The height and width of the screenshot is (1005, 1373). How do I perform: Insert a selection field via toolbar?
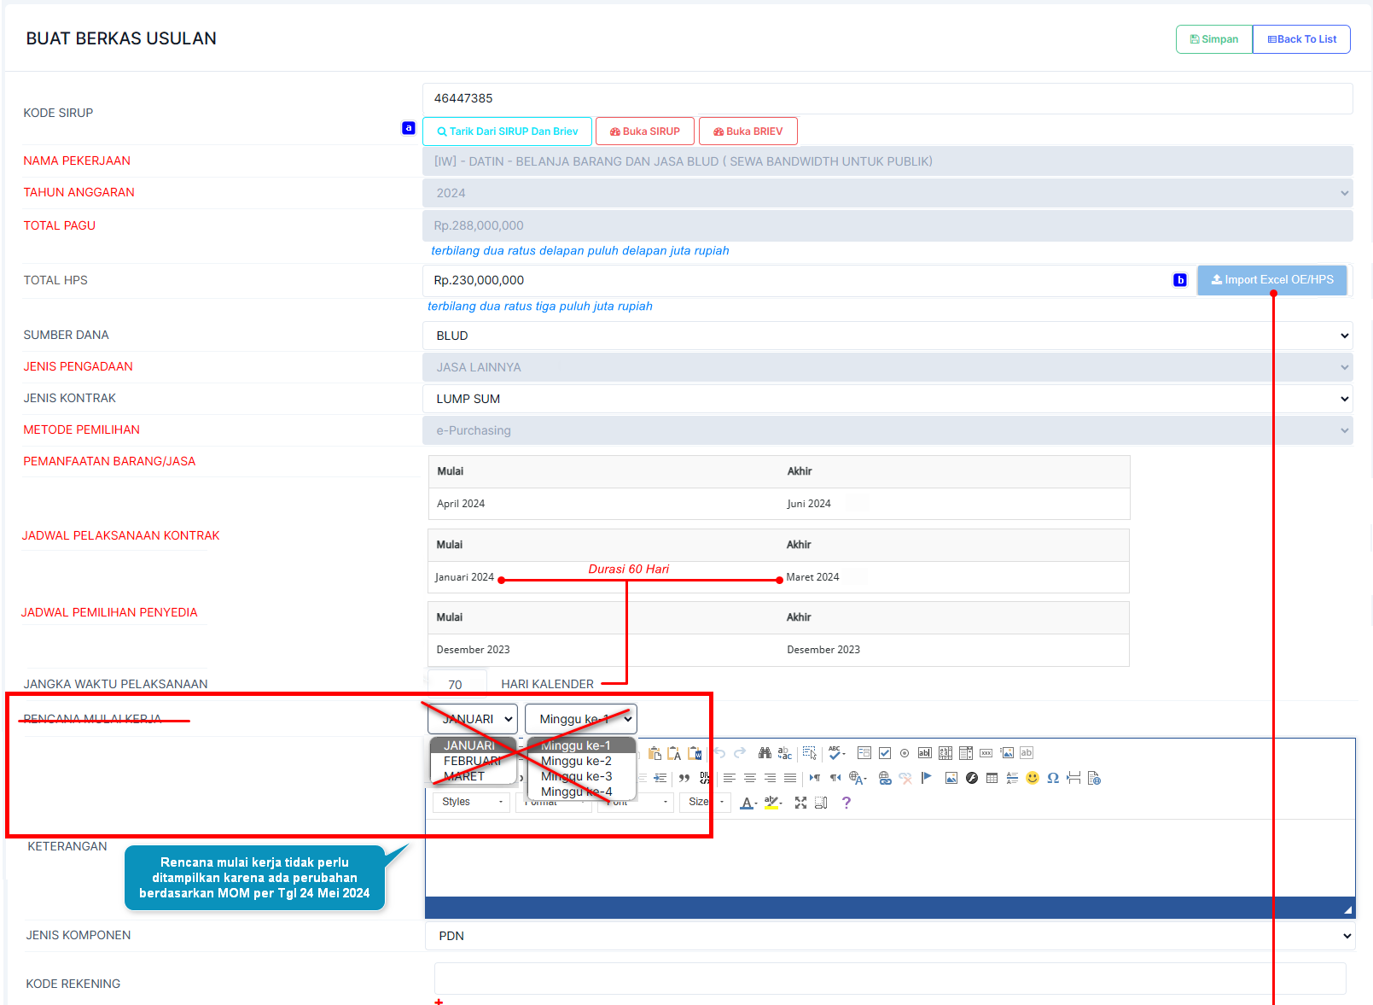(966, 753)
